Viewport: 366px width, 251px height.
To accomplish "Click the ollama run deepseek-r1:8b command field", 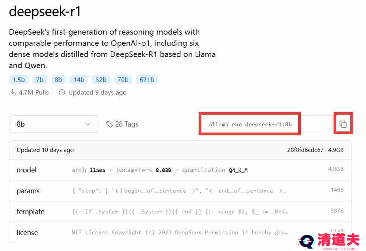I will pyautogui.click(x=250, y=124).
